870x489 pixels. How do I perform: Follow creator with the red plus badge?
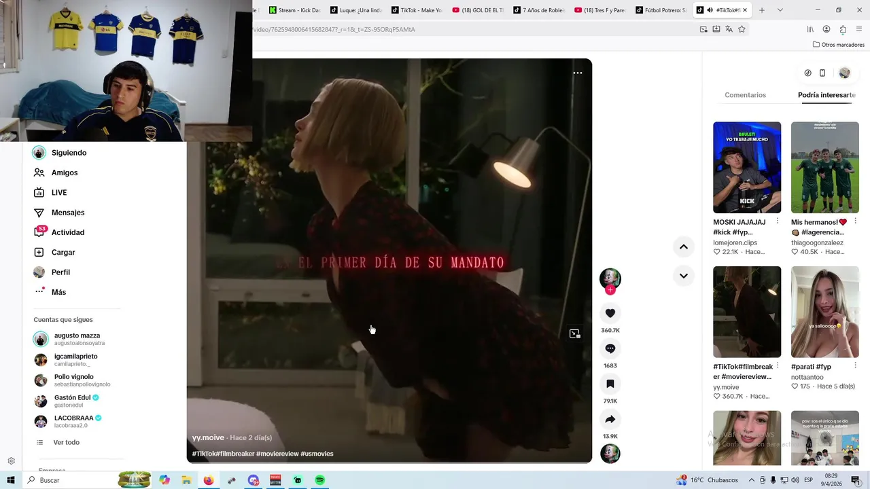[x=610, y=290]
